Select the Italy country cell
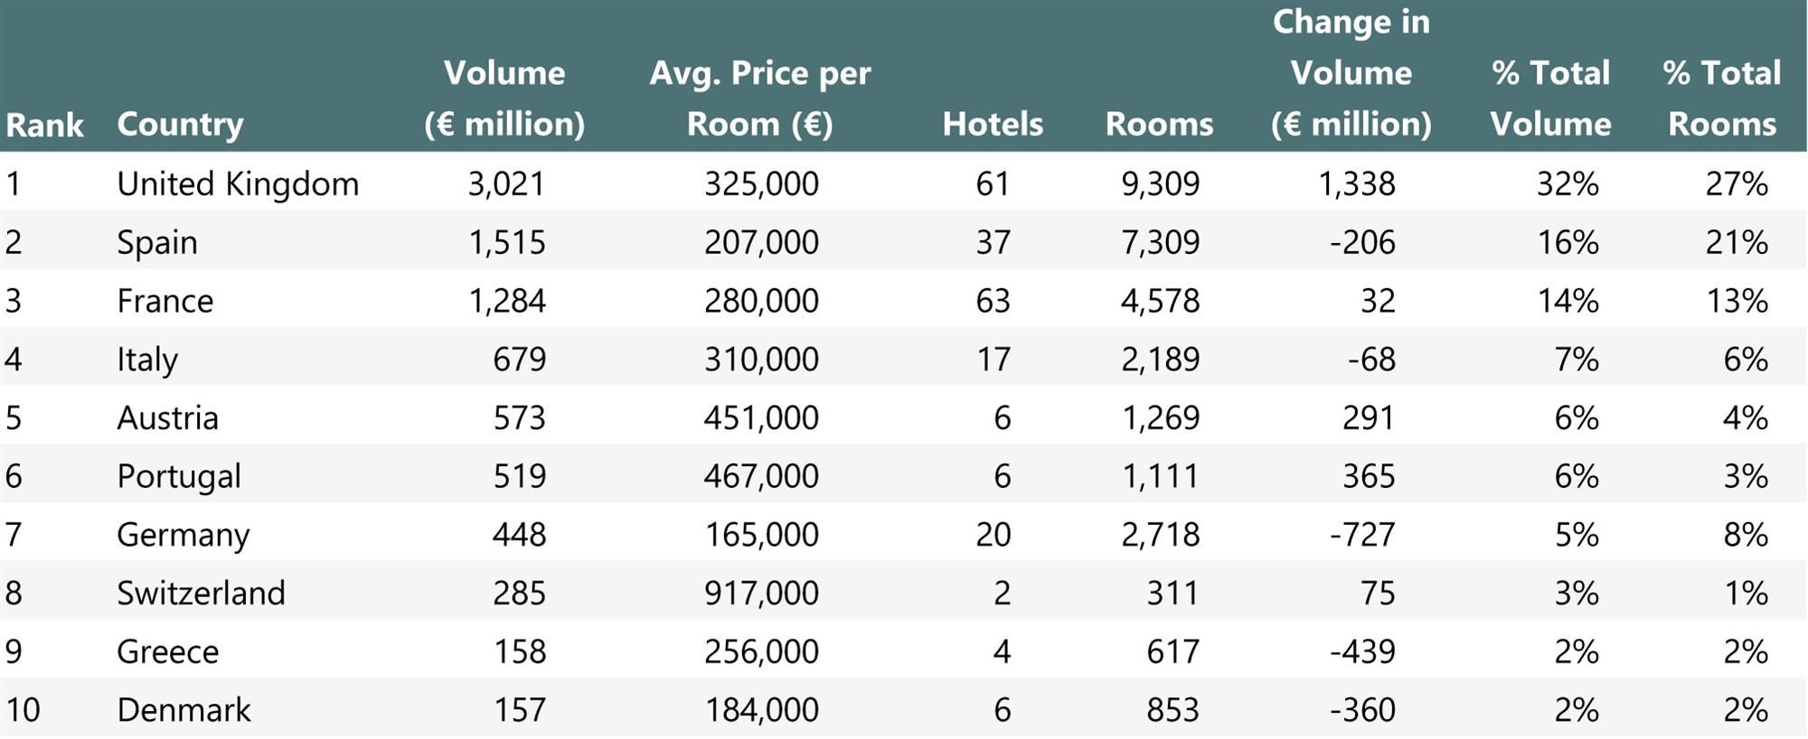Image resolution: width=1808 pixels, height=739 pixels. [x=147, y=360]
